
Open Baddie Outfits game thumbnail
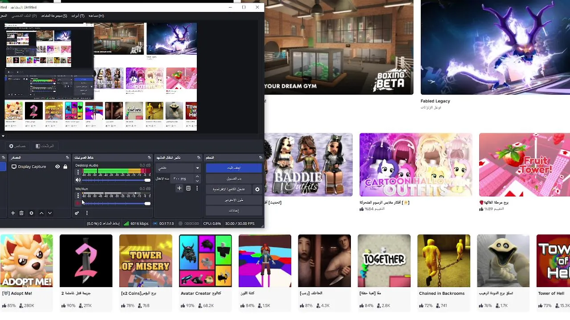(309, 165)
